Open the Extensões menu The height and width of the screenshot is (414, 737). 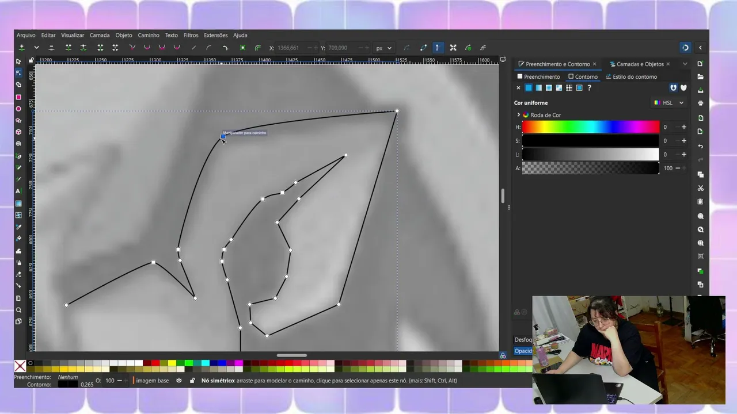point(216,35)
